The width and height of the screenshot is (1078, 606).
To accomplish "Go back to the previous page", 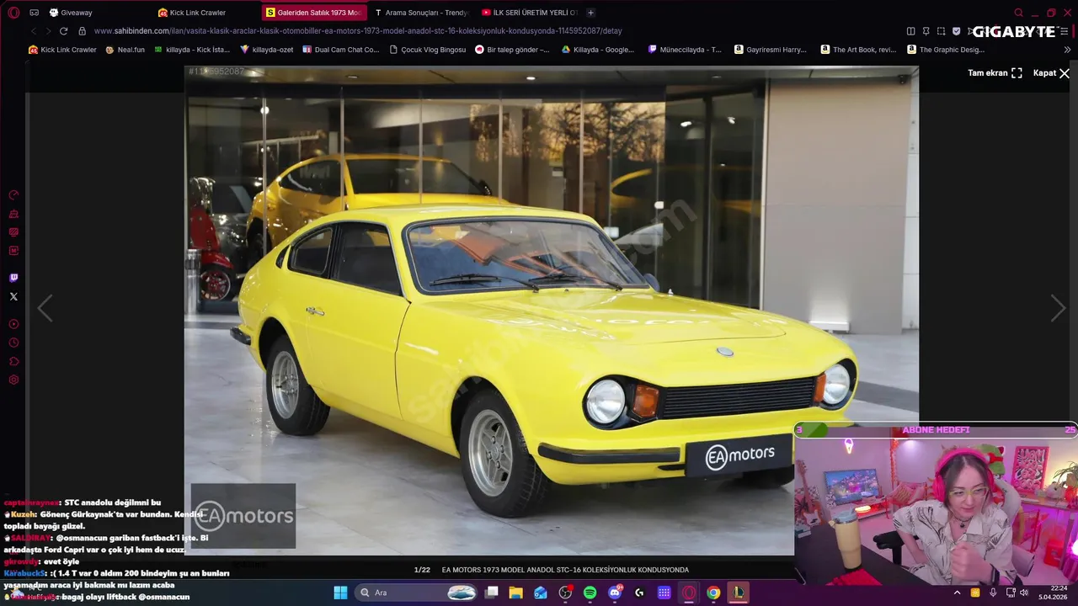I will (34, 31).
